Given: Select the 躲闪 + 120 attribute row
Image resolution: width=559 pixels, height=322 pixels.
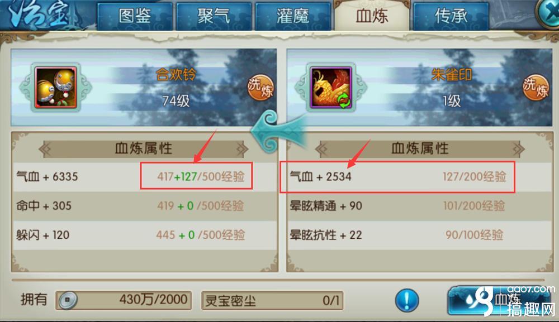Looking at the screenshot, I should pyautogui.click(x=145, y=235).
